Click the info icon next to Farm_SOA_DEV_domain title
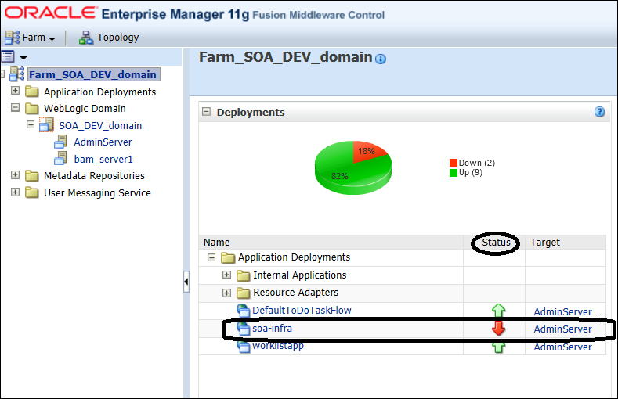This screenshot has width=618, height=399. click(x=381, y=59)
